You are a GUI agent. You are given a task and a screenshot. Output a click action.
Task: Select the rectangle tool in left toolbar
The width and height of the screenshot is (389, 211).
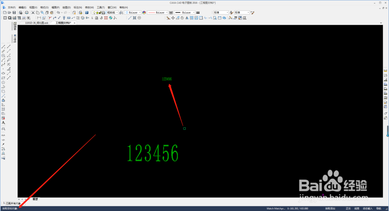pos(3,78)
